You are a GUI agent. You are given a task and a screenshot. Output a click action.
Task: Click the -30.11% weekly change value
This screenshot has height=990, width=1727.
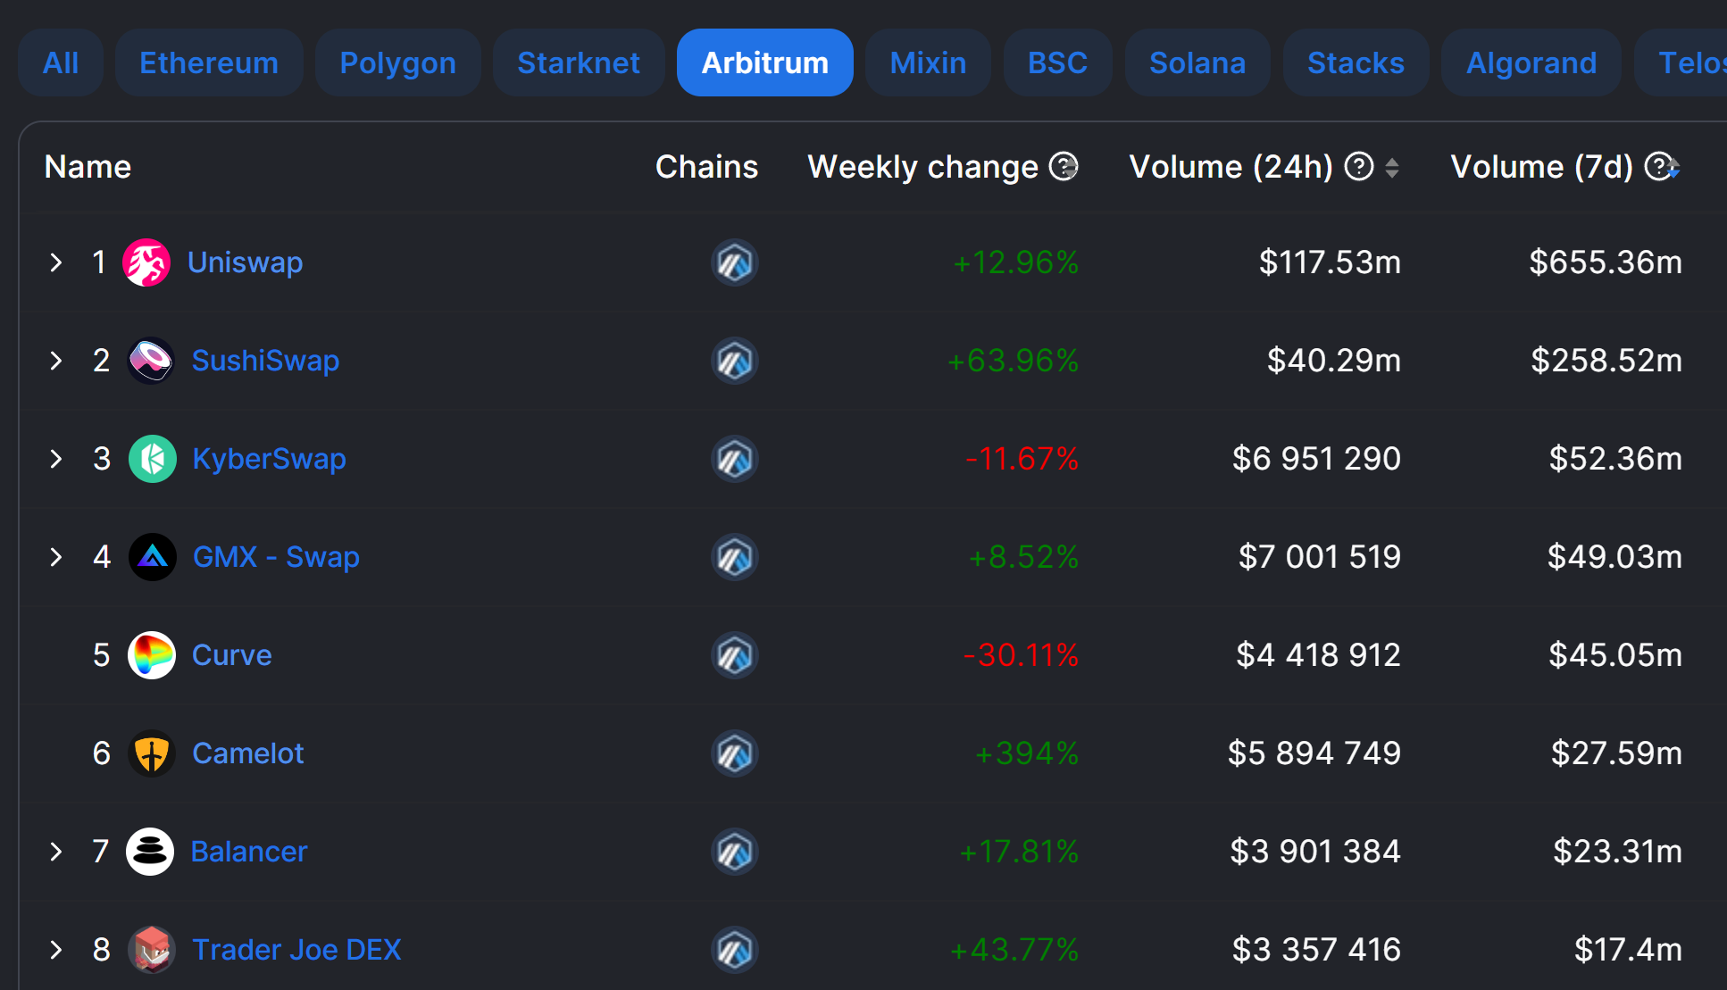(1022, 655)
